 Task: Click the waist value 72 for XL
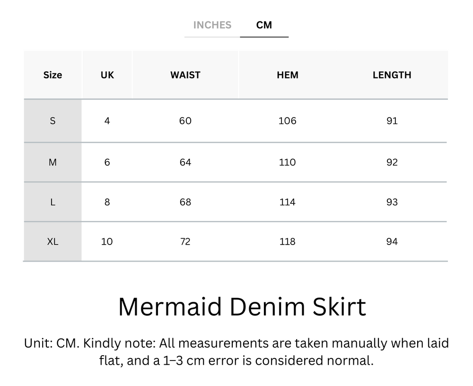185,242
